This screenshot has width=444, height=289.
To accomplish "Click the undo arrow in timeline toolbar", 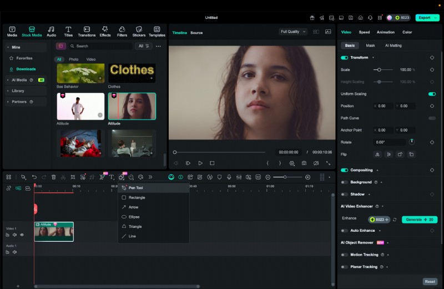I will 34,177.
